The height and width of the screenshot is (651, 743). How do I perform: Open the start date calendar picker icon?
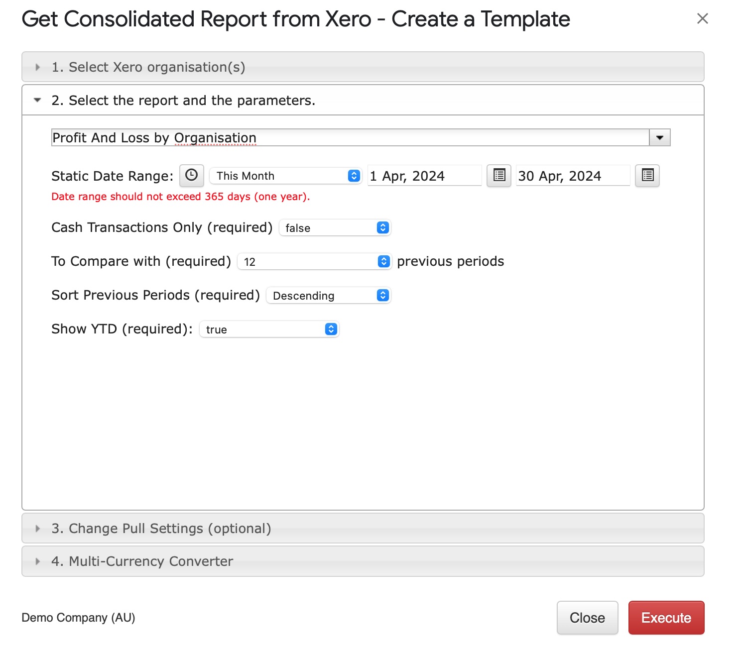[498, 176]
